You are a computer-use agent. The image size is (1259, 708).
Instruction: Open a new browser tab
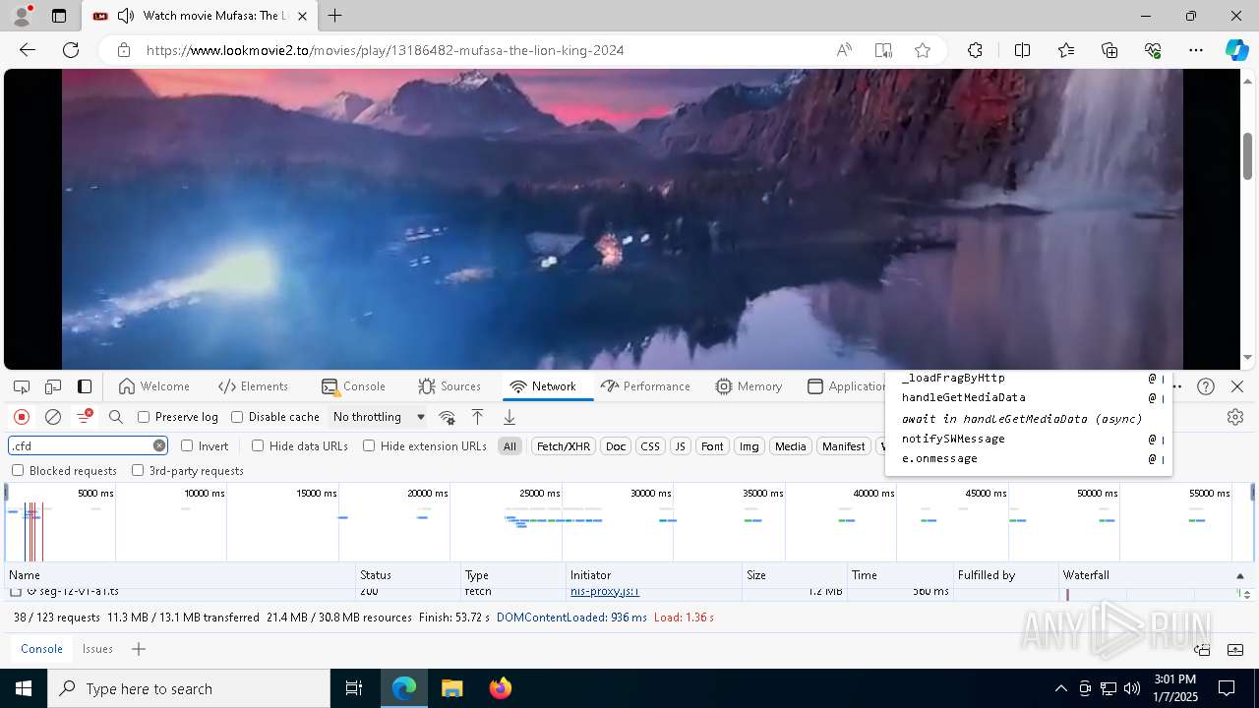pyautogui.click(x=335, y=16)
